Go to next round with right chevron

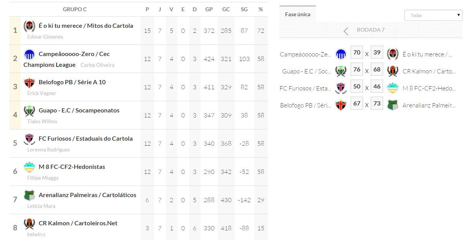point(396,31)
